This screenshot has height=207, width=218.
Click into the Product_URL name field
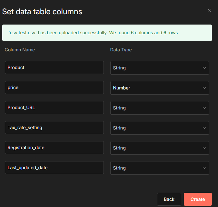[x=54, y=108]
